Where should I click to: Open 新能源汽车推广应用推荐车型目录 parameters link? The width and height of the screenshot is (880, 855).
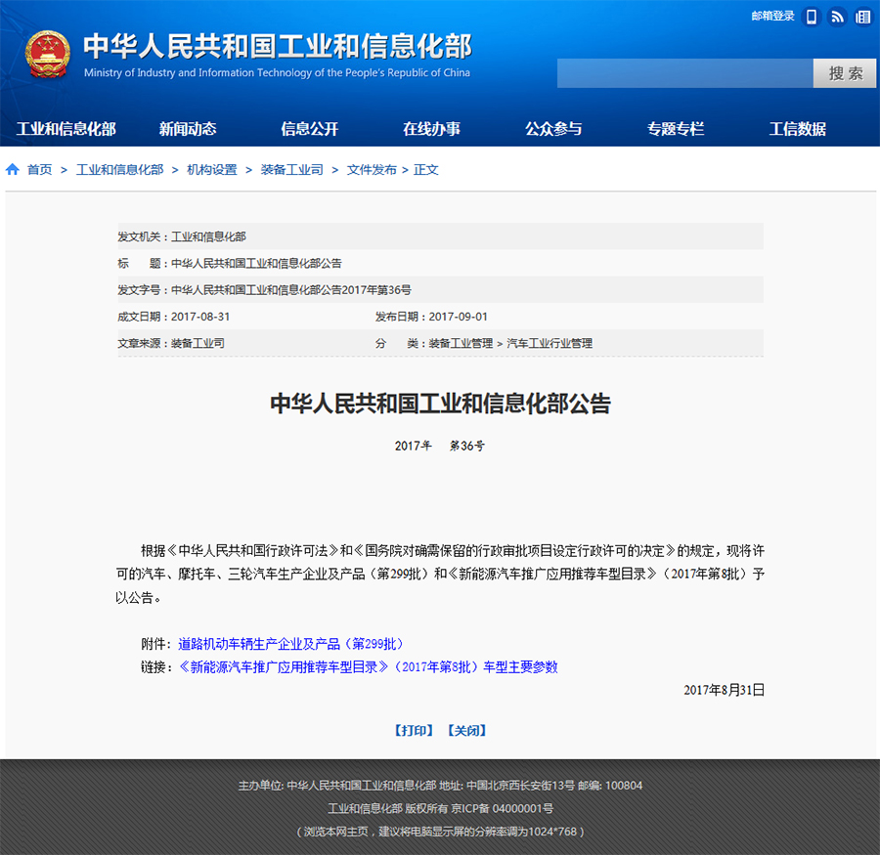tap(369, 666)
